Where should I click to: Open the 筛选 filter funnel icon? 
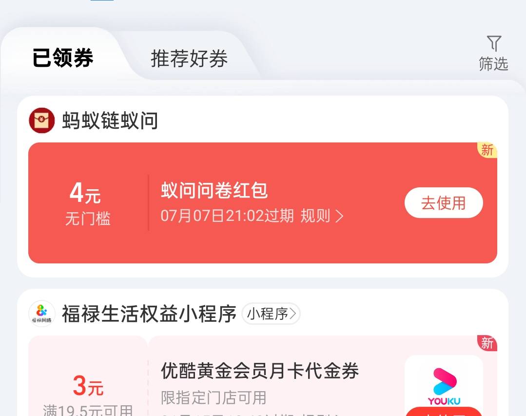pyautogui.click(x=494, y=44)
